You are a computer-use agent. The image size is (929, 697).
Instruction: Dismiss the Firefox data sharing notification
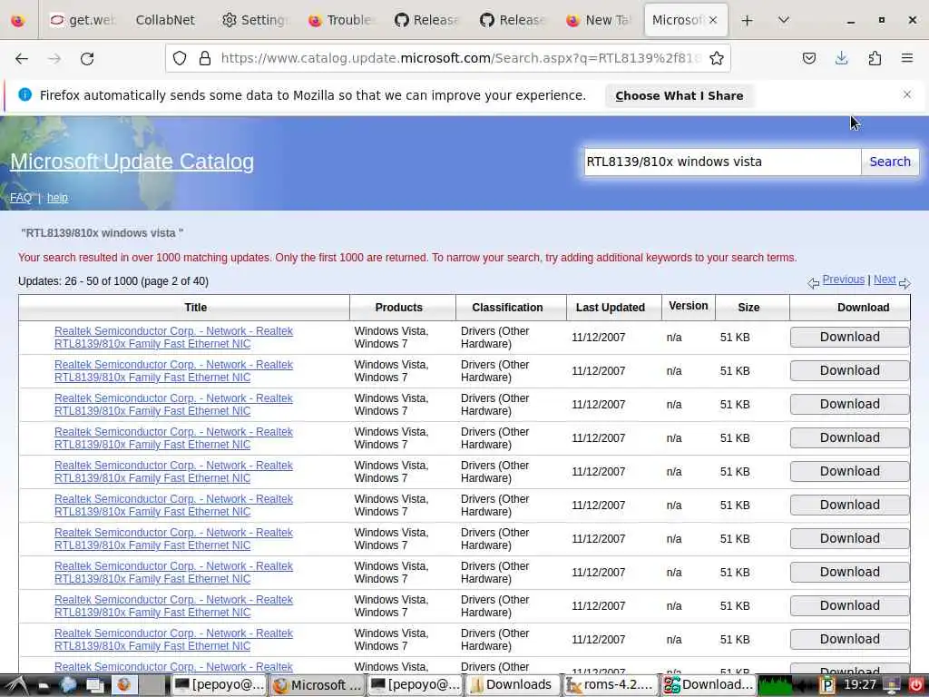tap(907, 94)
